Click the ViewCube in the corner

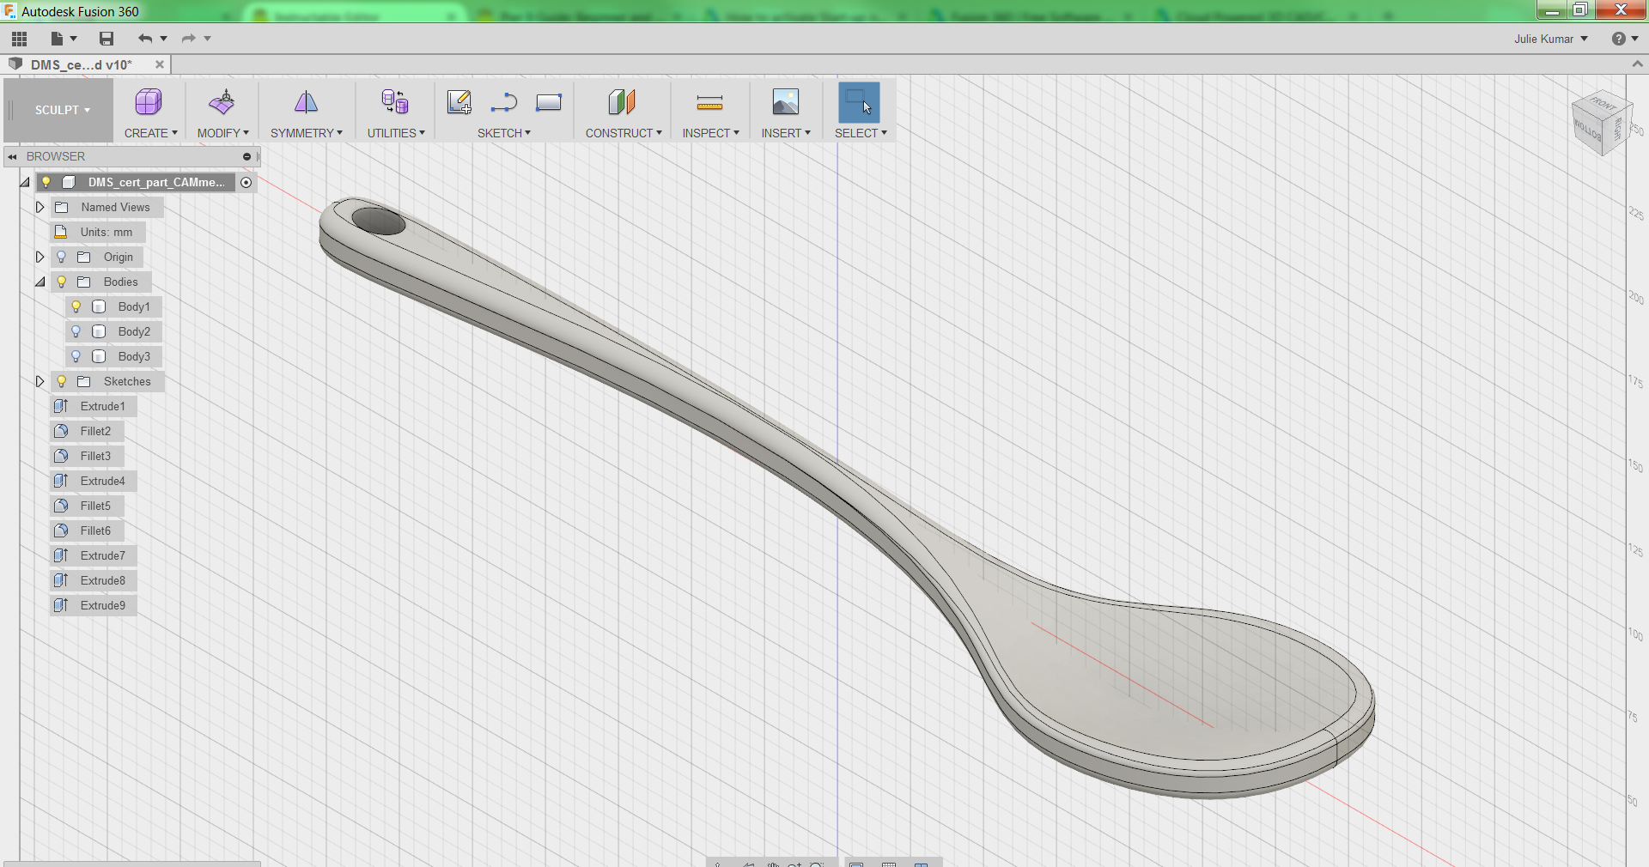[x=1601, y=123]
